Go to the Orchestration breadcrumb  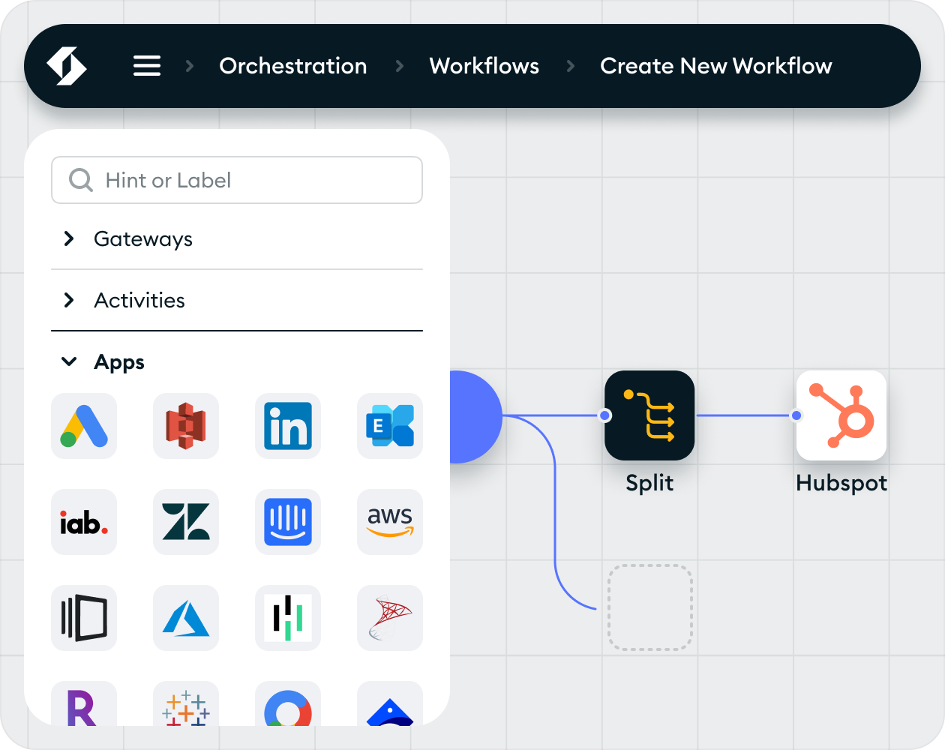(293, 66)
